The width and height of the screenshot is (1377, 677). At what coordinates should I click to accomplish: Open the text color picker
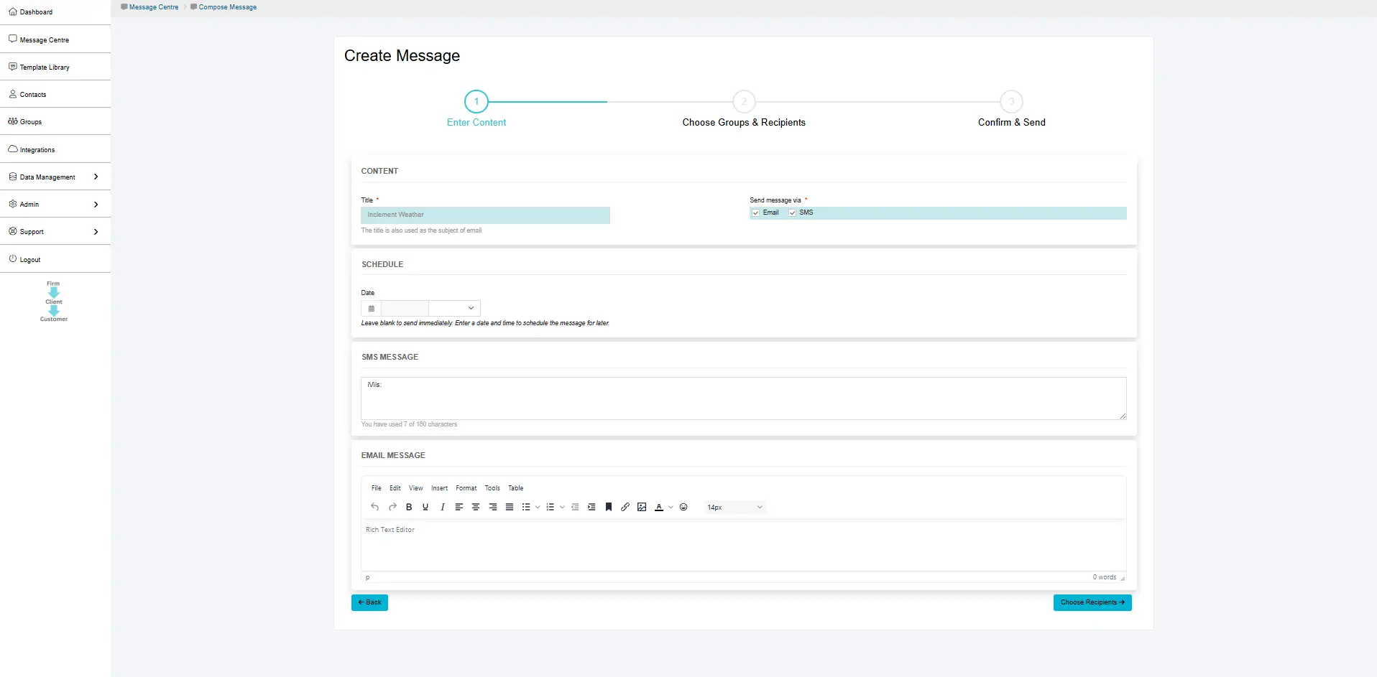click(x=660, y=507)
